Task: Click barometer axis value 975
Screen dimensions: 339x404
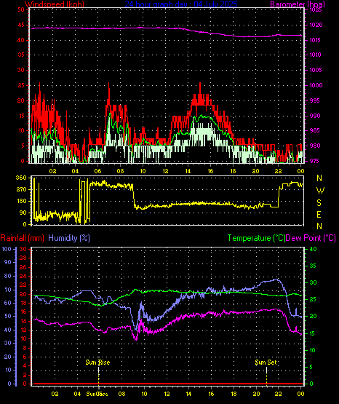Action: 314,161
